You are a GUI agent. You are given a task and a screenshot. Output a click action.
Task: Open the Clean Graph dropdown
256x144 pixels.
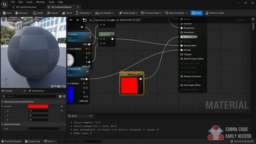pos(128,13)
